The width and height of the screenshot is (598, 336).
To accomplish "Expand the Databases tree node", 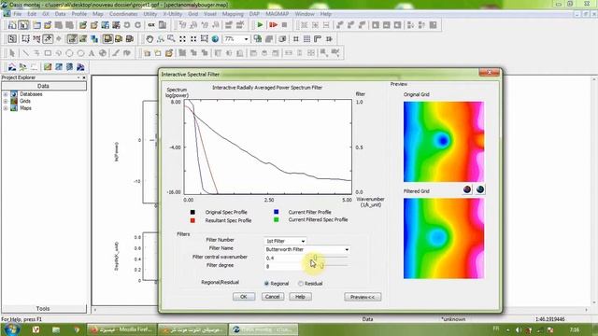I will point(6,94).
